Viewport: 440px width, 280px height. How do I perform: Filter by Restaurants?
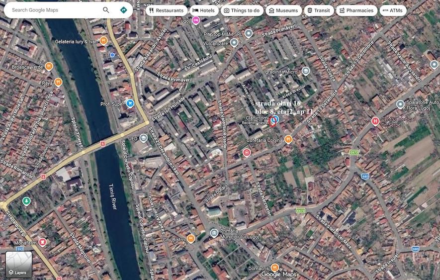point(167,10)
